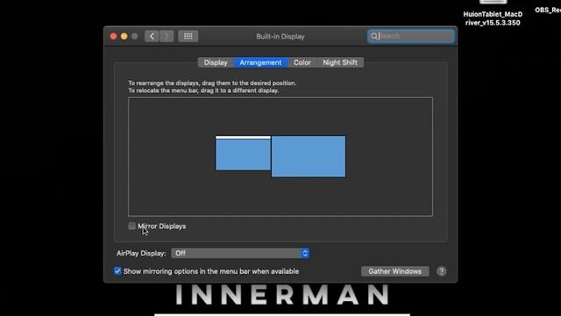The height and width of the screenshot is (316, 561).
Task: Show all preferences with the grid icon
Action: [x=188, y=36]
